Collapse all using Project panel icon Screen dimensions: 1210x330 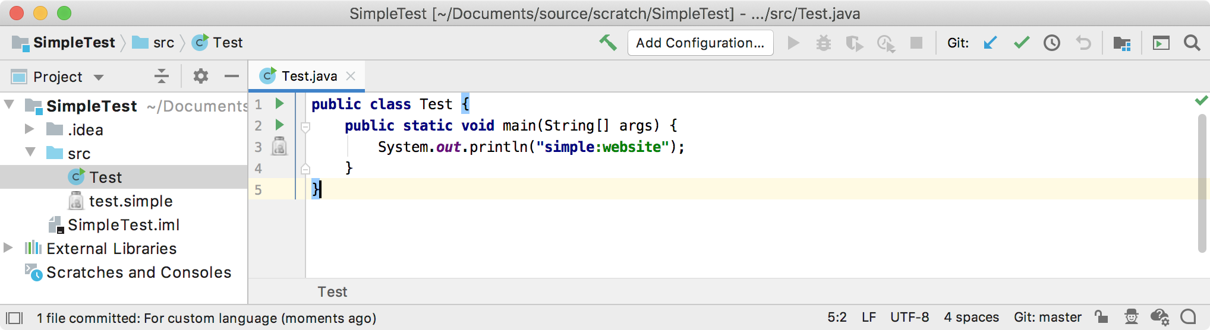pyautogui.click(x=162, y=76)
